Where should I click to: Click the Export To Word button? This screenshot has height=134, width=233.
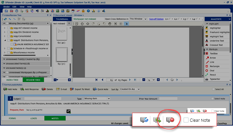click(x=80, y=89)
